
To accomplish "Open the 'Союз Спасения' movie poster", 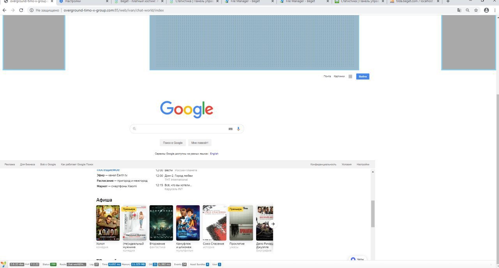I will tap(214, 223).
